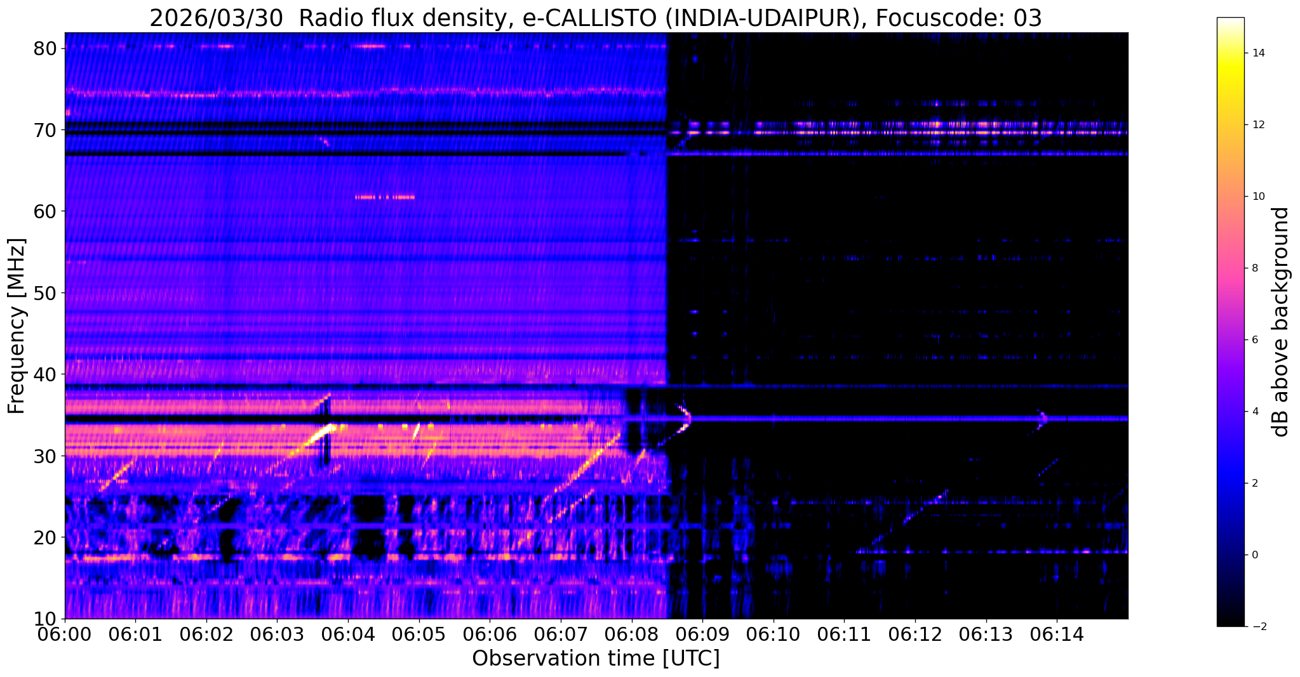Click the 'Observation time [UTC]' axis label
Image resolution: width=1300 pixels, height=677 pixels.
(x=596, y=659)
